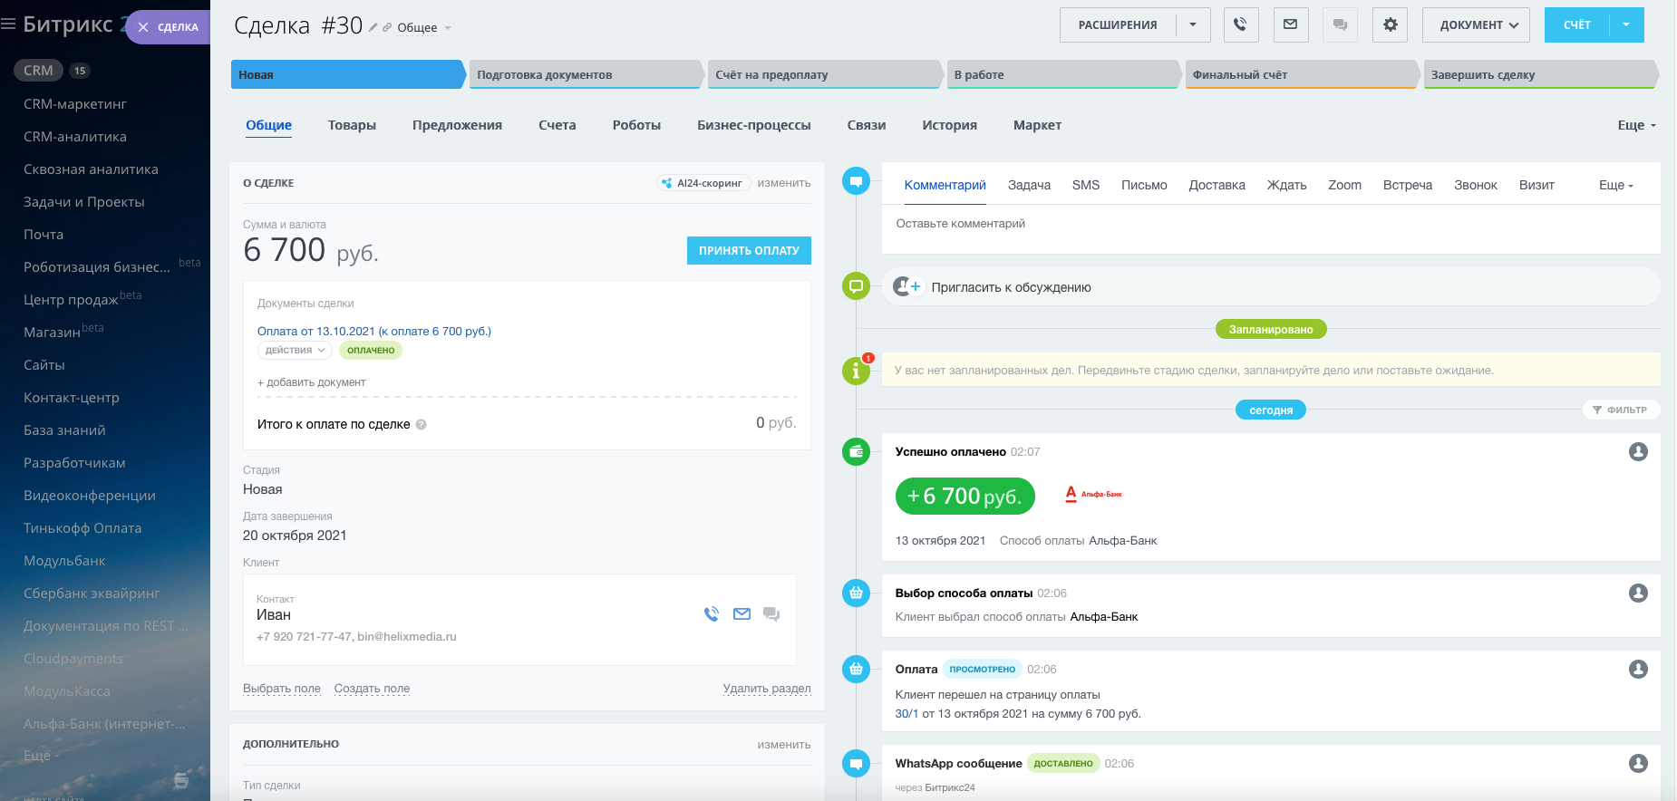The width and height of the screenshot is (1677, 801).
Task: Expand arrow next to СЧЁТ button
Action: [x=1626, y=25]
